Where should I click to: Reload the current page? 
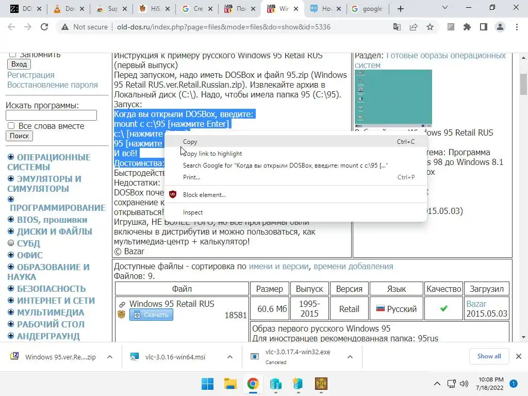click(x=44, y=27)
